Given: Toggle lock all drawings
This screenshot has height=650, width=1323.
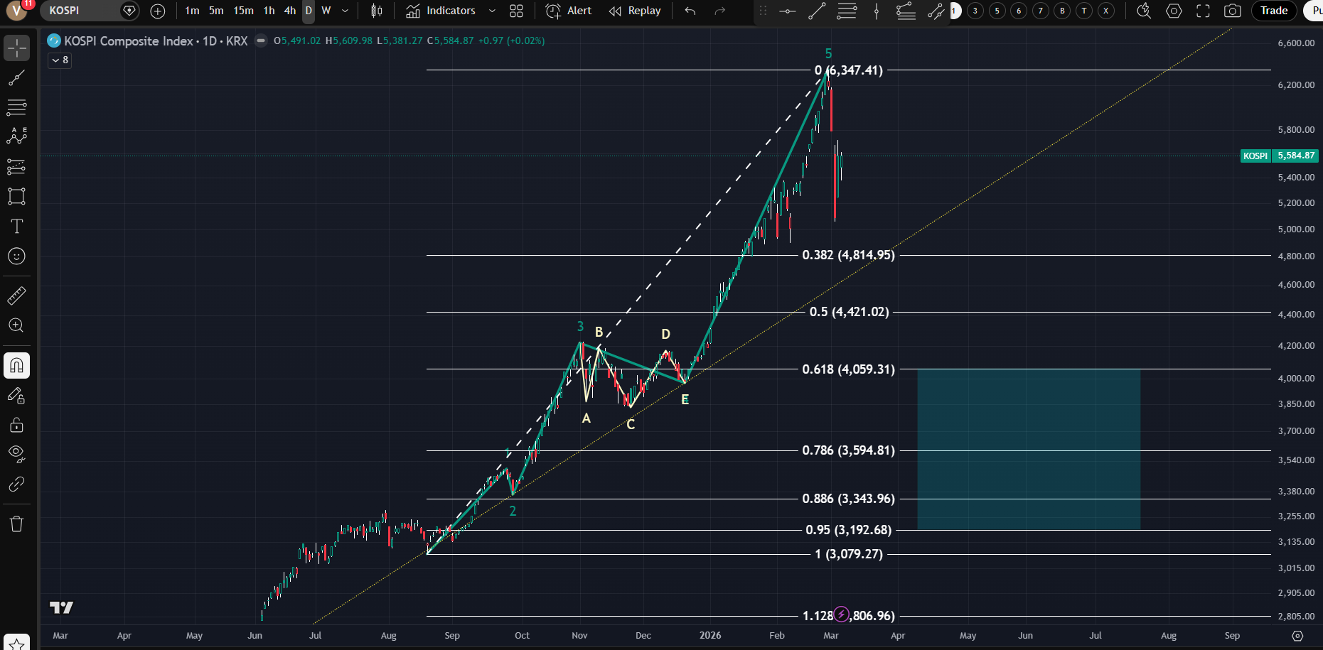Looking at the screenshot, I should coord(16,425).
